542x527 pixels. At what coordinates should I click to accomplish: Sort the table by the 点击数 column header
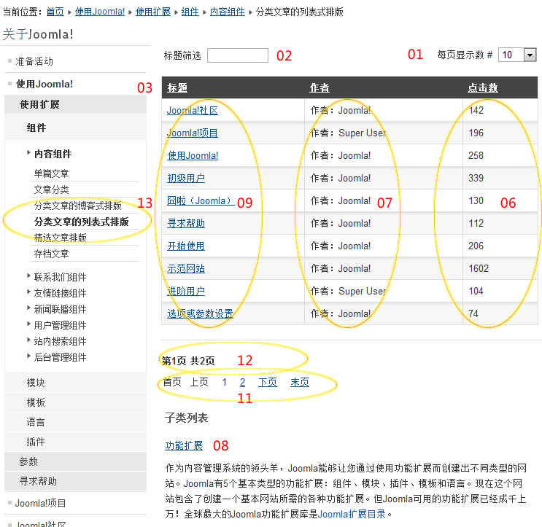(482, 87)
